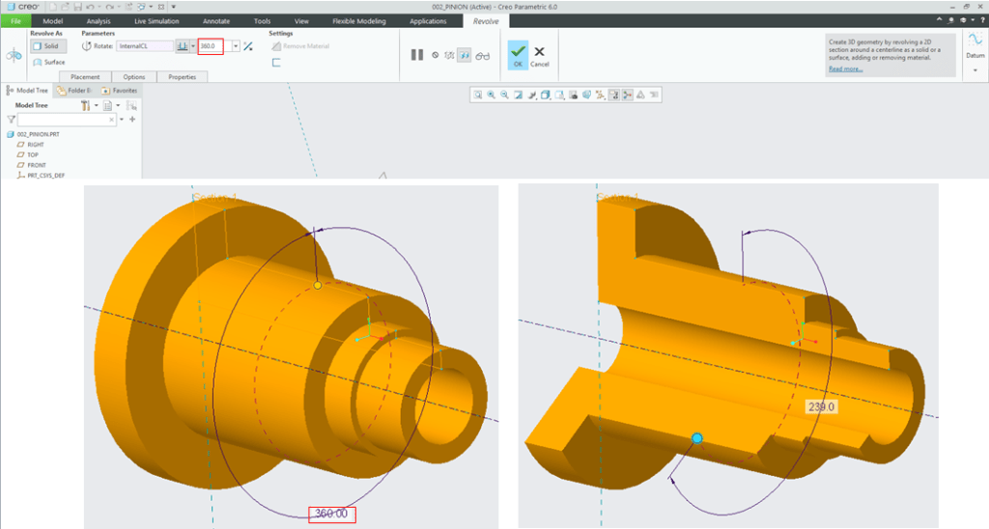Click the blue drag handle on the sectioned model
The height and width of the screenshot is (529, 989).
696,438
